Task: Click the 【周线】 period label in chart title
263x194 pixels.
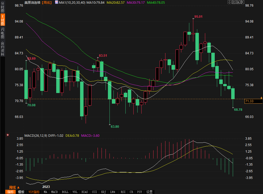Action: click(47, 2)
